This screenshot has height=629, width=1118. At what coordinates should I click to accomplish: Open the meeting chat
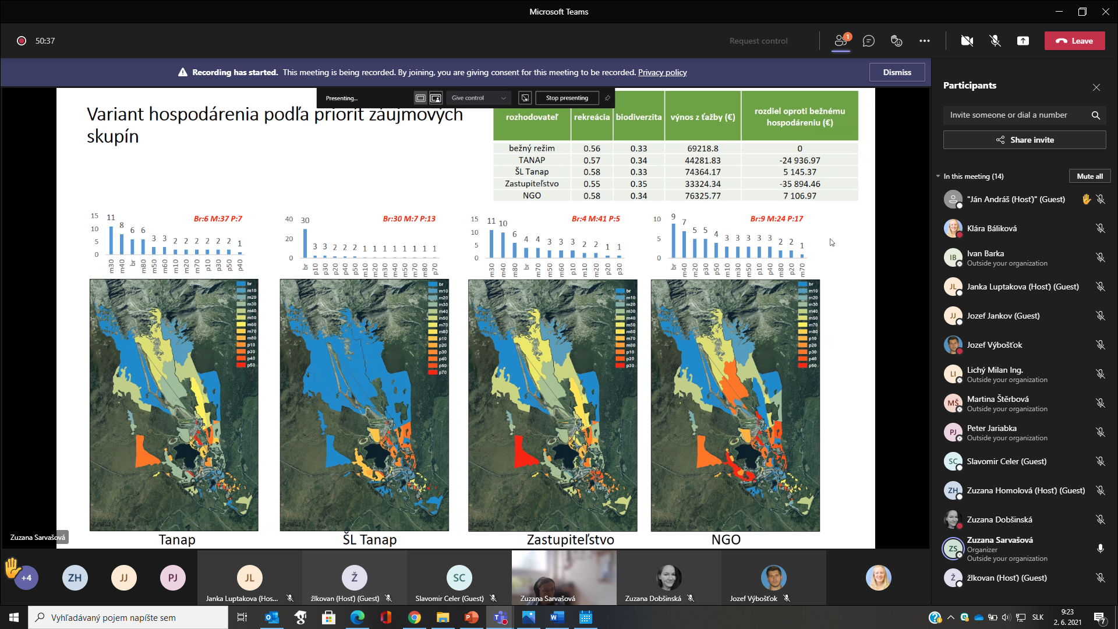pos(869,41)
